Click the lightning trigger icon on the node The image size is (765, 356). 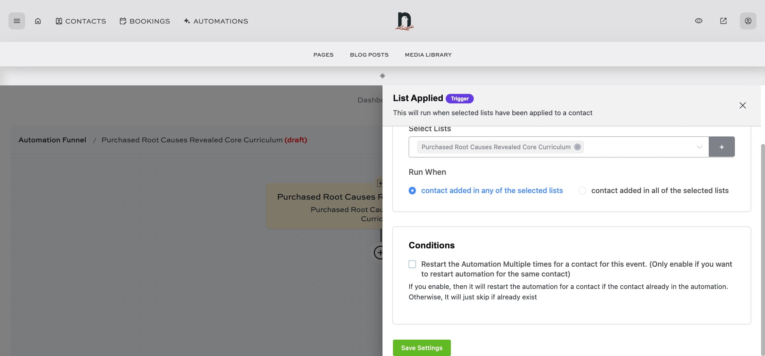[380, 184]
